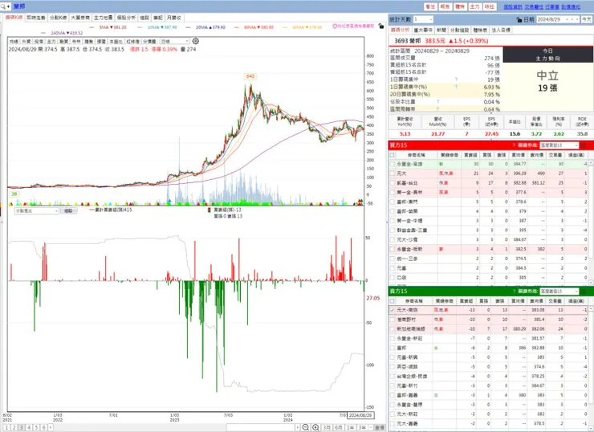594x432 pixels.
Task: Open the 重大事件 tab in right panel
Action: pyautogui.click(x=423, y=30)
